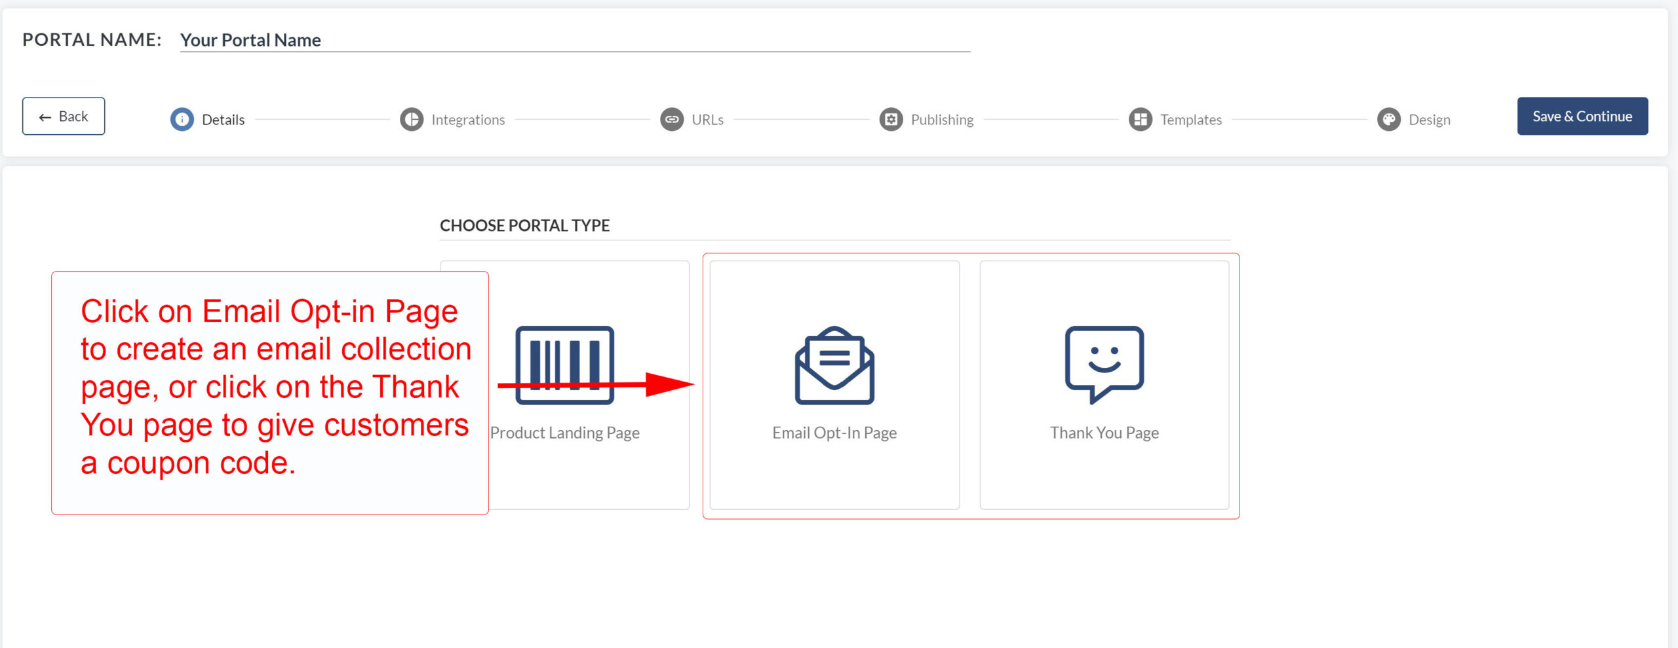Click the URLs chain-link icon
The width and height of the screenshot is (1678, 648).
(671, 119)
